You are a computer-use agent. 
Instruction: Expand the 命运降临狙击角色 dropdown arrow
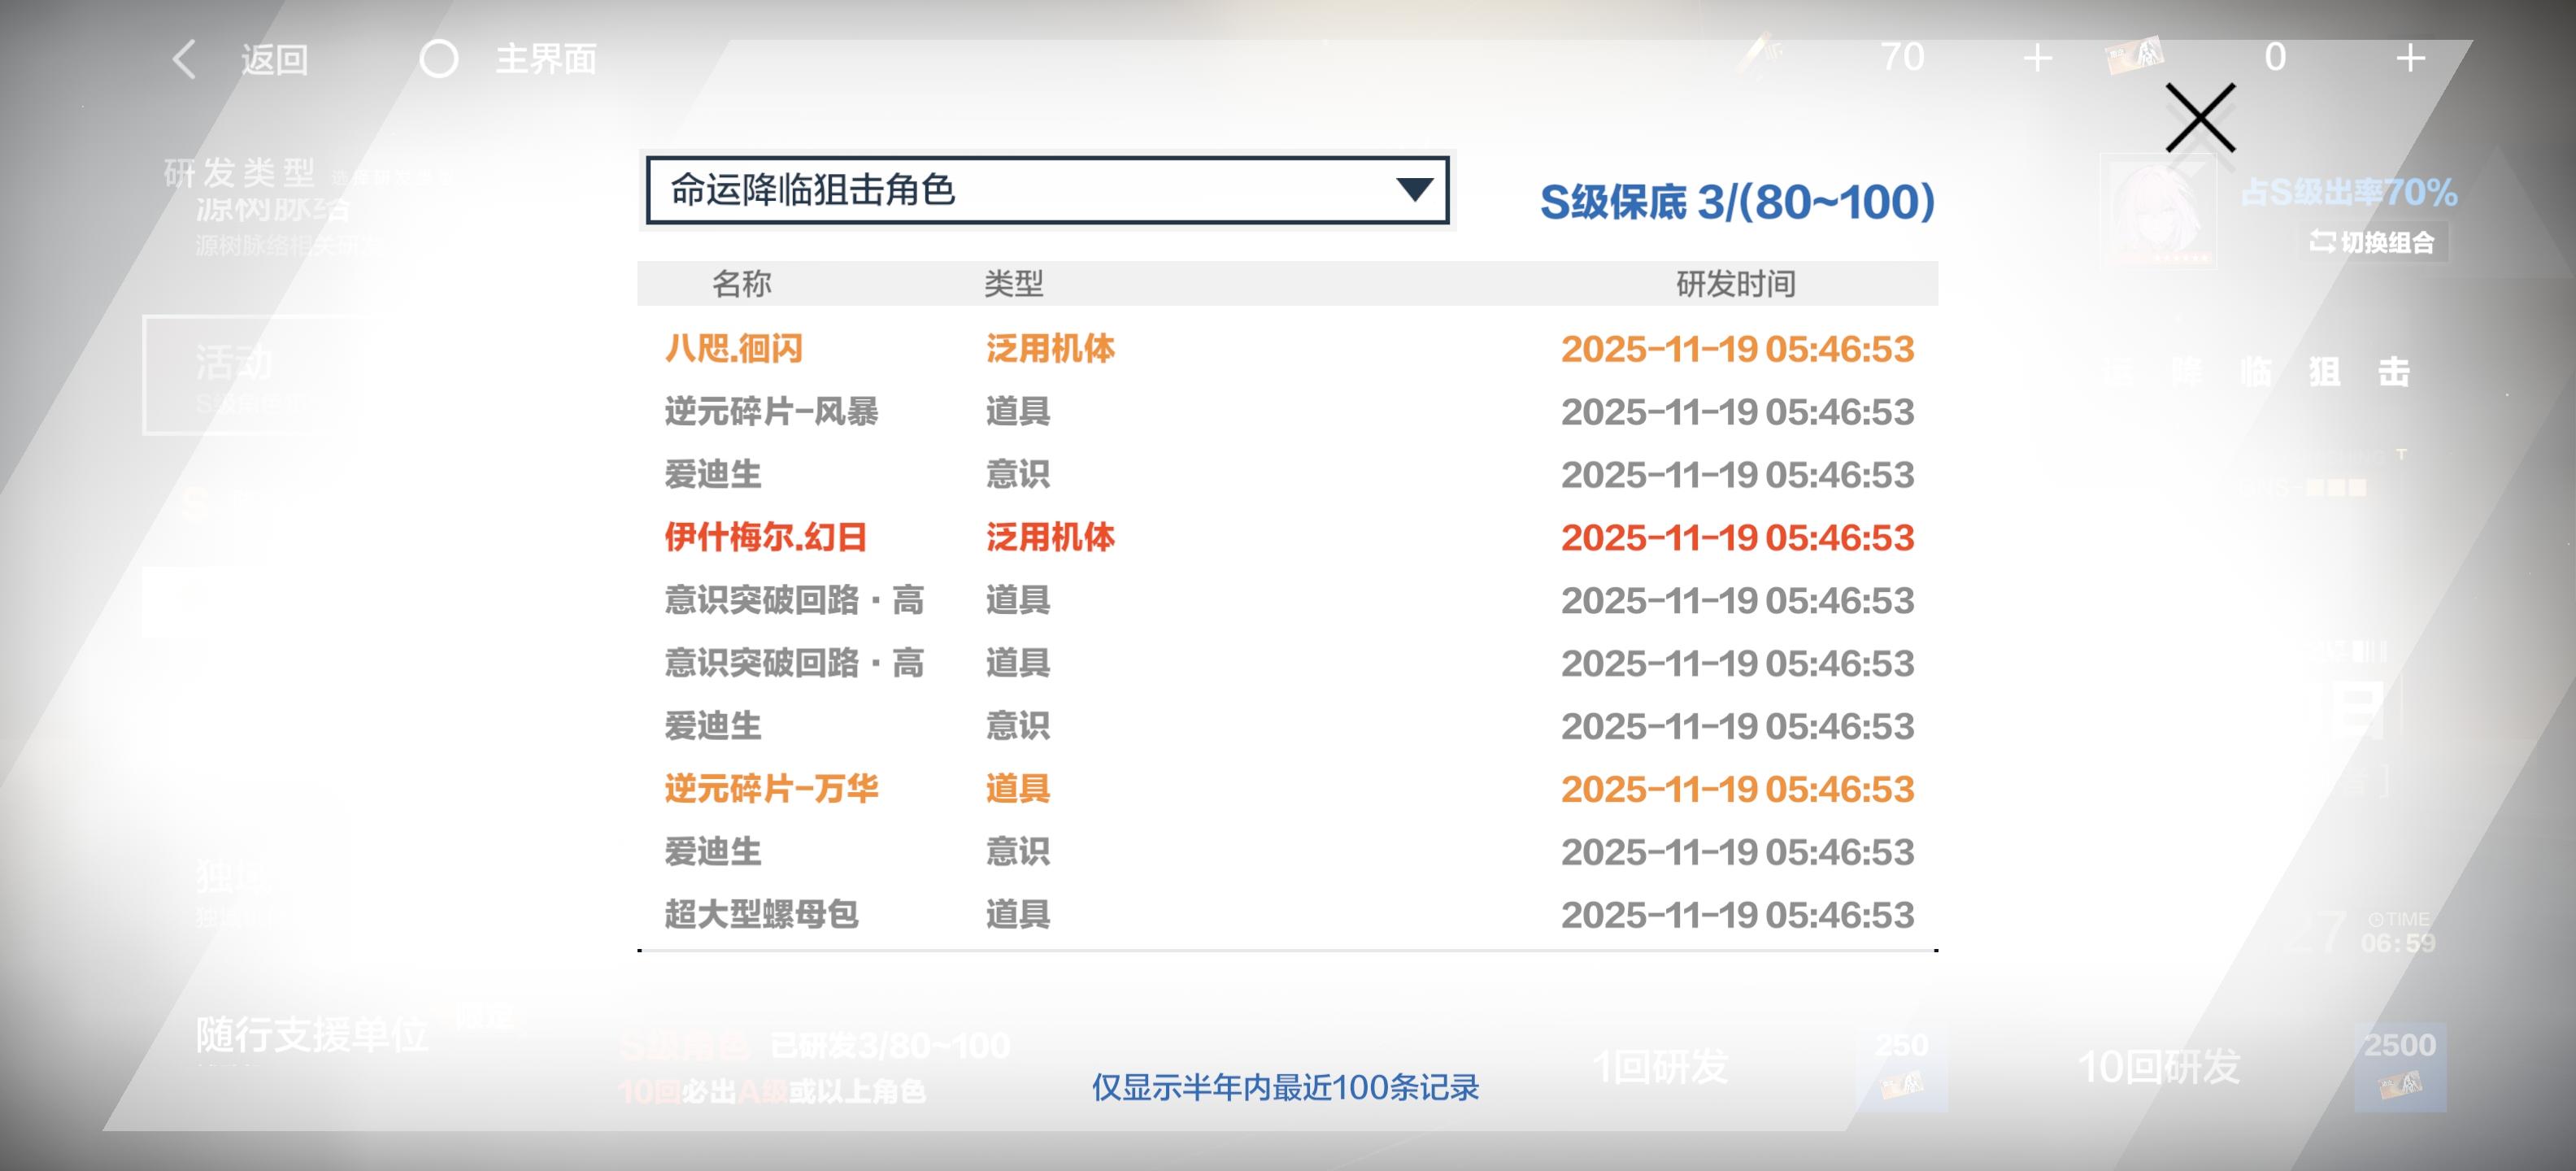[1413, 189]
